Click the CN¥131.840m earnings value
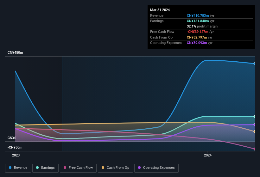Viewport: 260px width, 177px height. (198, 21)
